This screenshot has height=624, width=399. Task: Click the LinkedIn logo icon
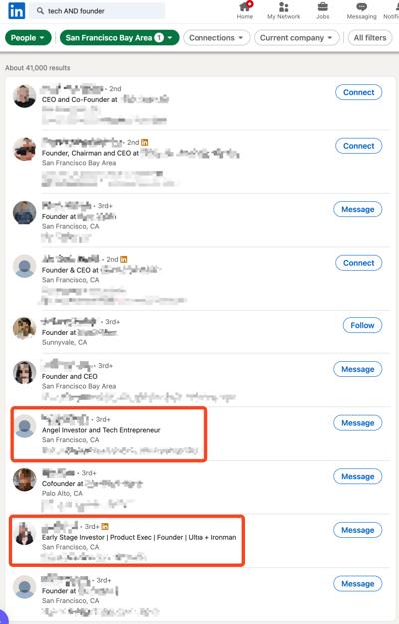tap(17, 11)
